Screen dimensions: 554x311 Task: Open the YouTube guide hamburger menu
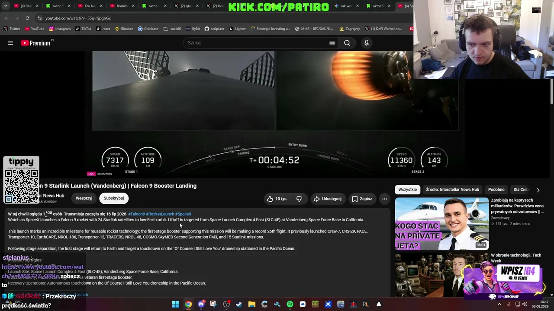pos(10,43)
